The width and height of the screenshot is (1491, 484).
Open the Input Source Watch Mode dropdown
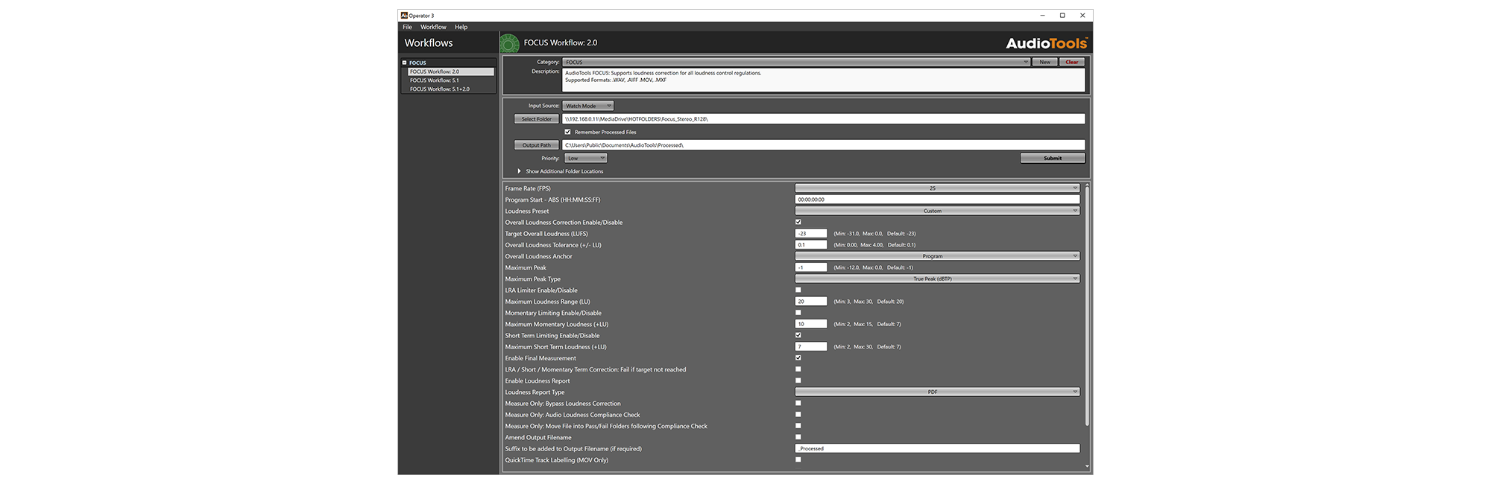click(588, 106)
